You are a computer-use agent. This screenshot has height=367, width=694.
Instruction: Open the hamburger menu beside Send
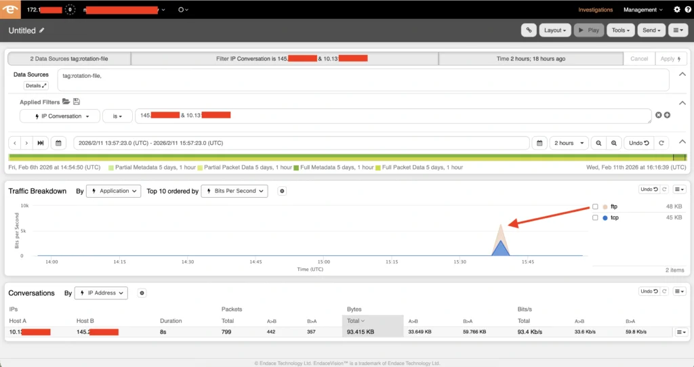678,30
